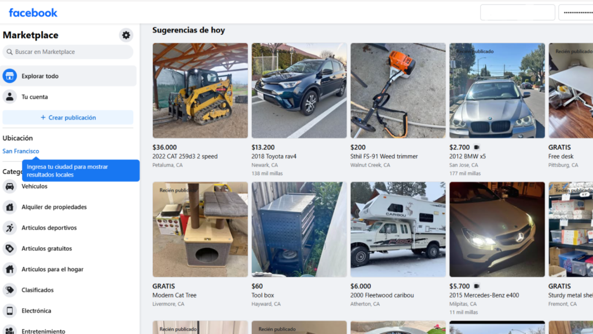Click the $60 Tool box price

pyautogui.click(x=257, y=286)
